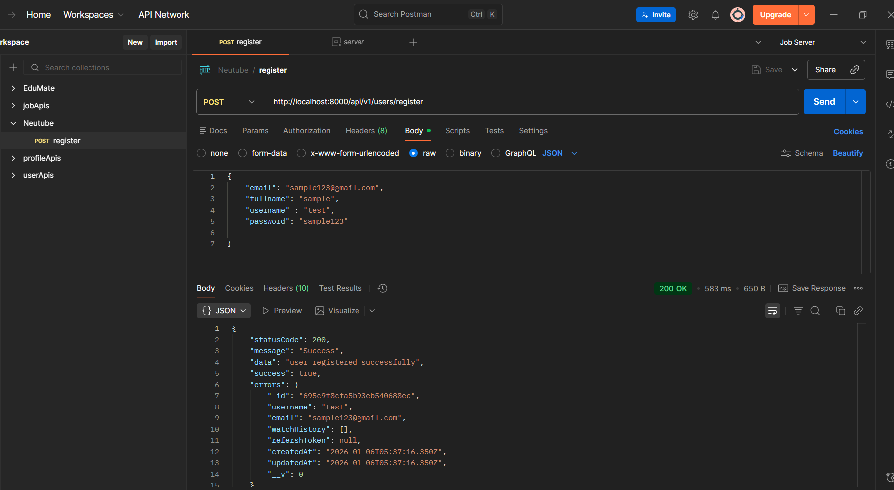
Task: Open more options beside Save Response
Action: pos(858,288)
